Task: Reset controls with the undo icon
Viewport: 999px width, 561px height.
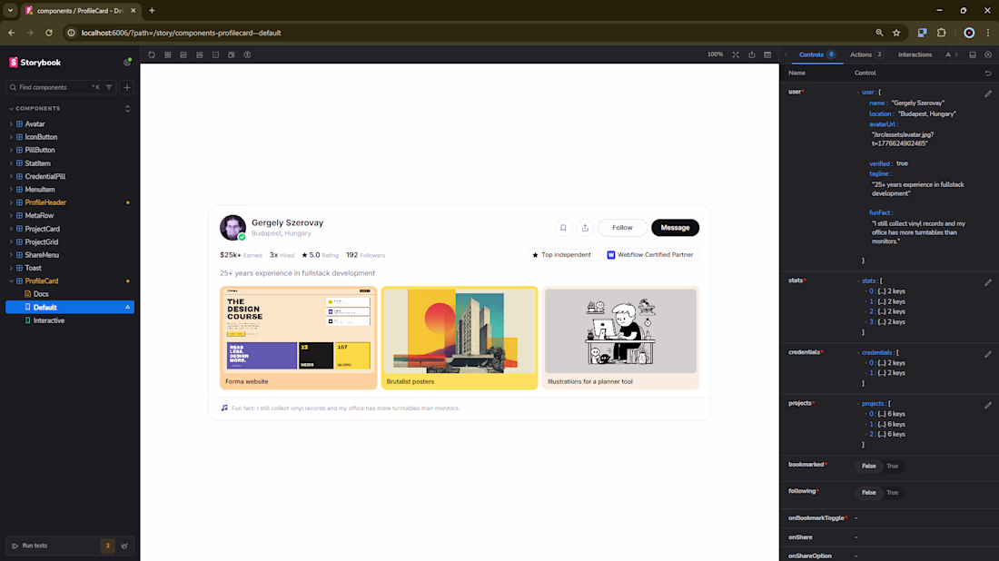Action: pos(988,74)
